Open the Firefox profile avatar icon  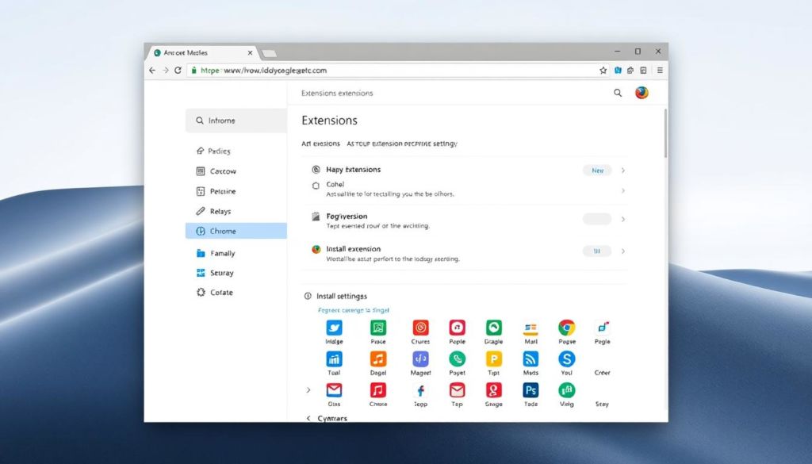tap(642, 93)
